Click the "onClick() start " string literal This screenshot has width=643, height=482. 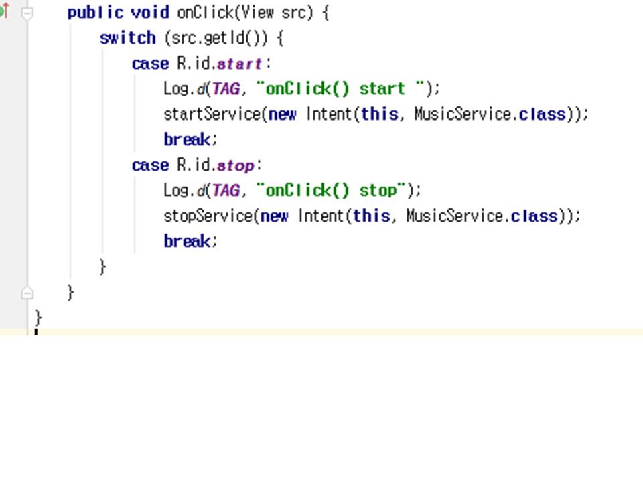(342, 89)
